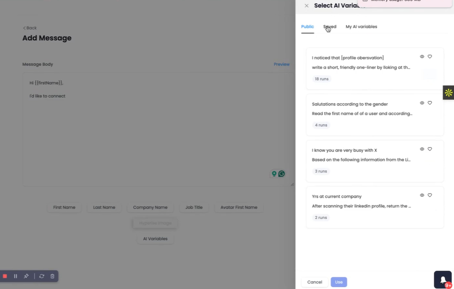Image resolution: width=454 pixels, height=289 pixels.
Task: Go Back from Add Message
Action: click(30, 28)
